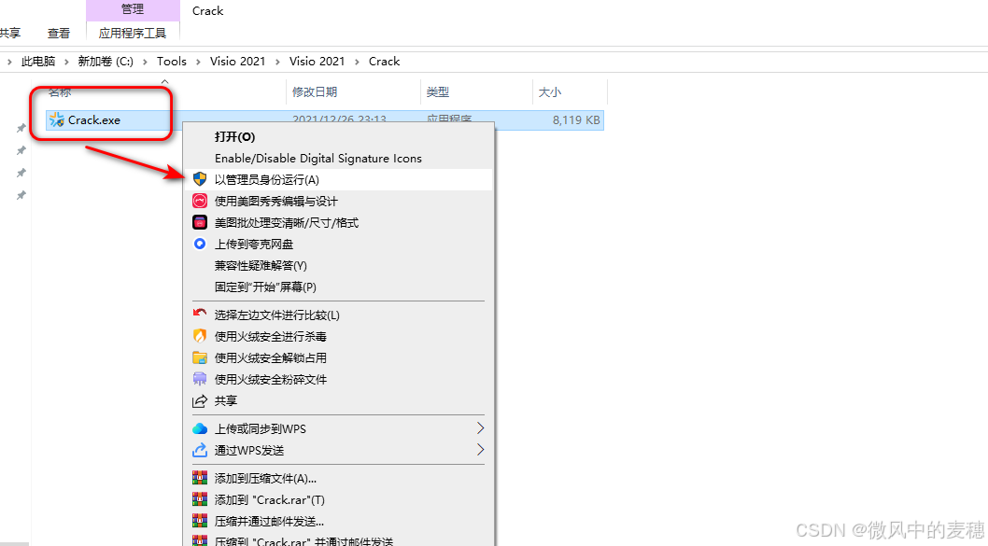Click the red Meitu icon beside 使用美图秀秀编辑与设计

point(200,201)
